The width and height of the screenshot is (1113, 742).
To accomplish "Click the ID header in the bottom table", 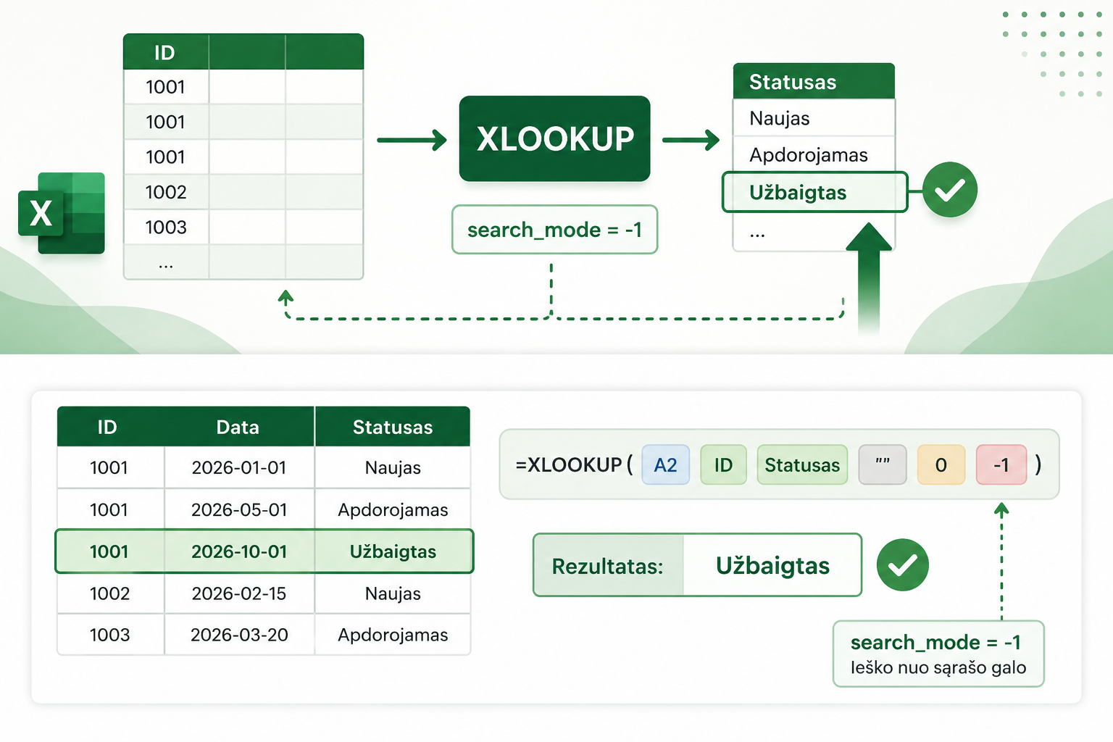I will coord(107,427).
